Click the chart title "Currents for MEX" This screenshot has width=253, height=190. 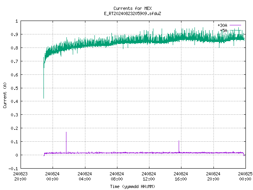coord(132,8)
